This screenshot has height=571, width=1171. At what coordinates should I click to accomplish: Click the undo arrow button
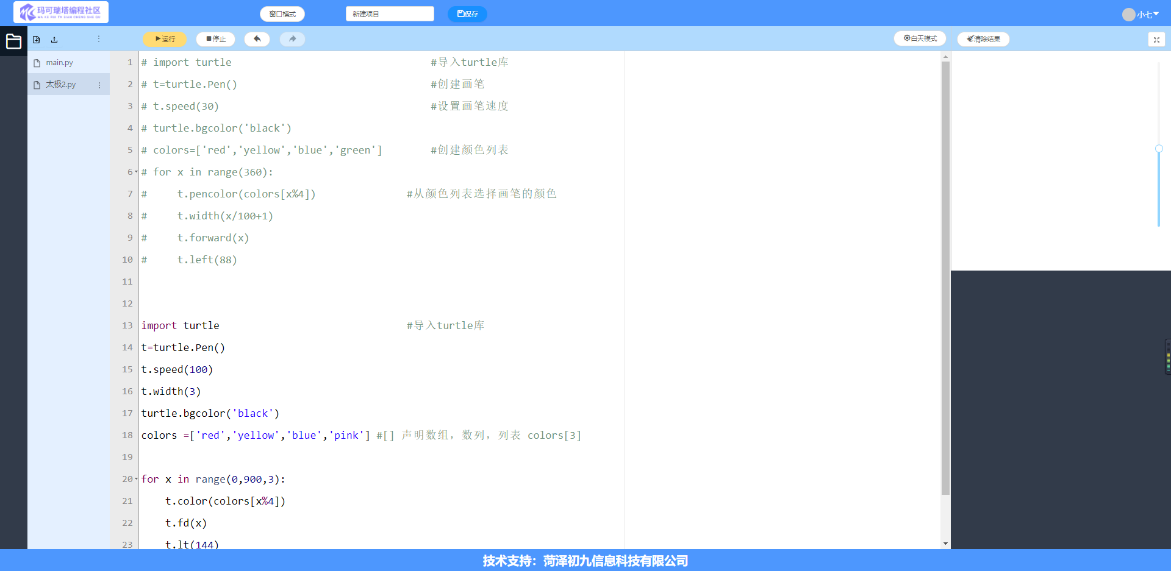[257, 39]
